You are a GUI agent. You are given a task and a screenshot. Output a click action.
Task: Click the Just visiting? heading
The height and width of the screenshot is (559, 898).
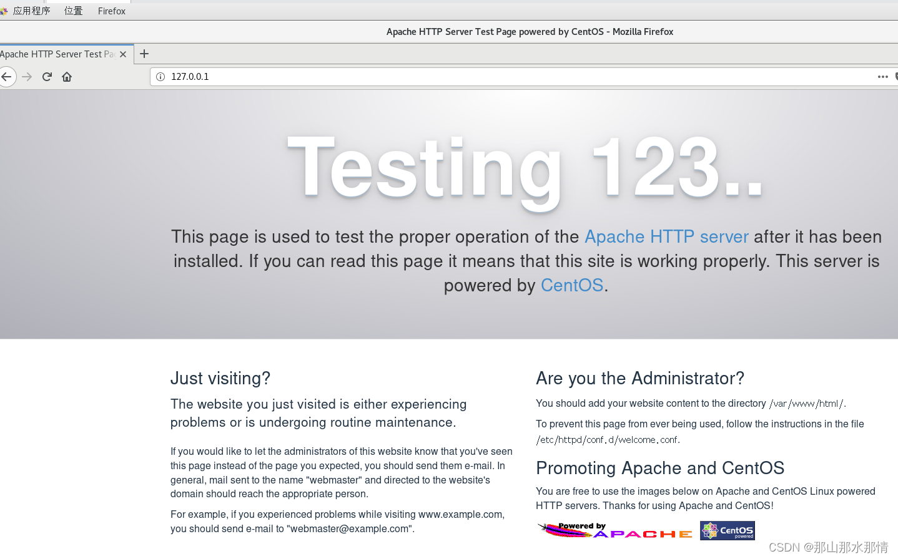pos(220,378)
